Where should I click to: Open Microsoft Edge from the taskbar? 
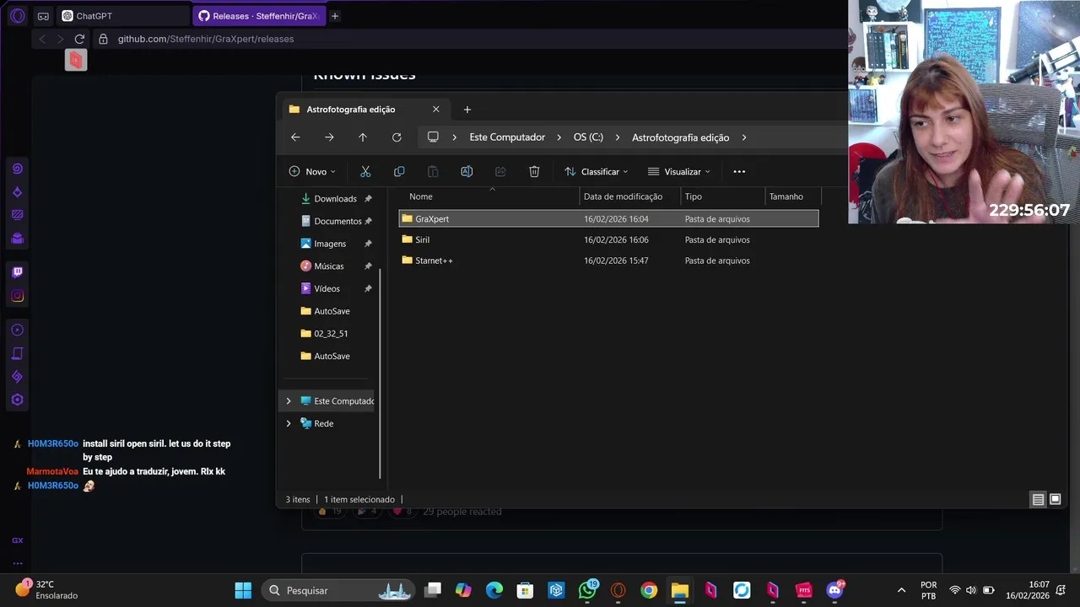(494, 590)
